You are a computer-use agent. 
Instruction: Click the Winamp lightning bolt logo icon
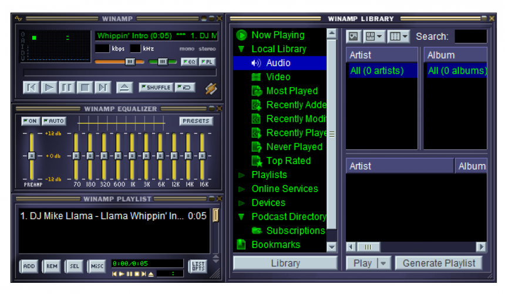click(x=211, y=88)
